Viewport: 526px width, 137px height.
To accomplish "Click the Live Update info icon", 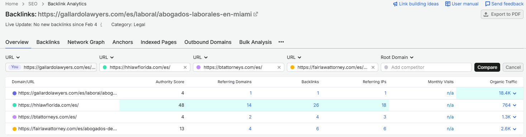I will [x=101, y=25].
